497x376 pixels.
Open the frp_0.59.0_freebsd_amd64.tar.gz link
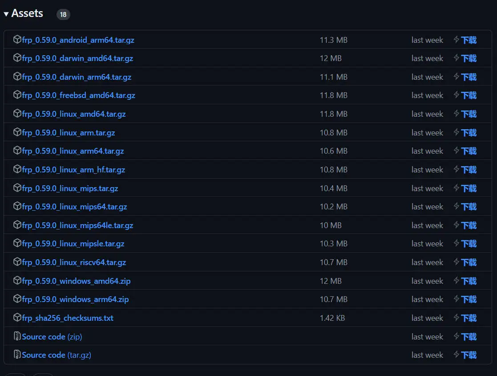tap(78, 95)
